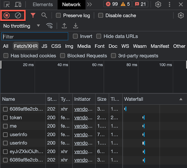Screen dimensions: 187x168
Task: Switch to the Elements tab
Action: pos(43,5)
